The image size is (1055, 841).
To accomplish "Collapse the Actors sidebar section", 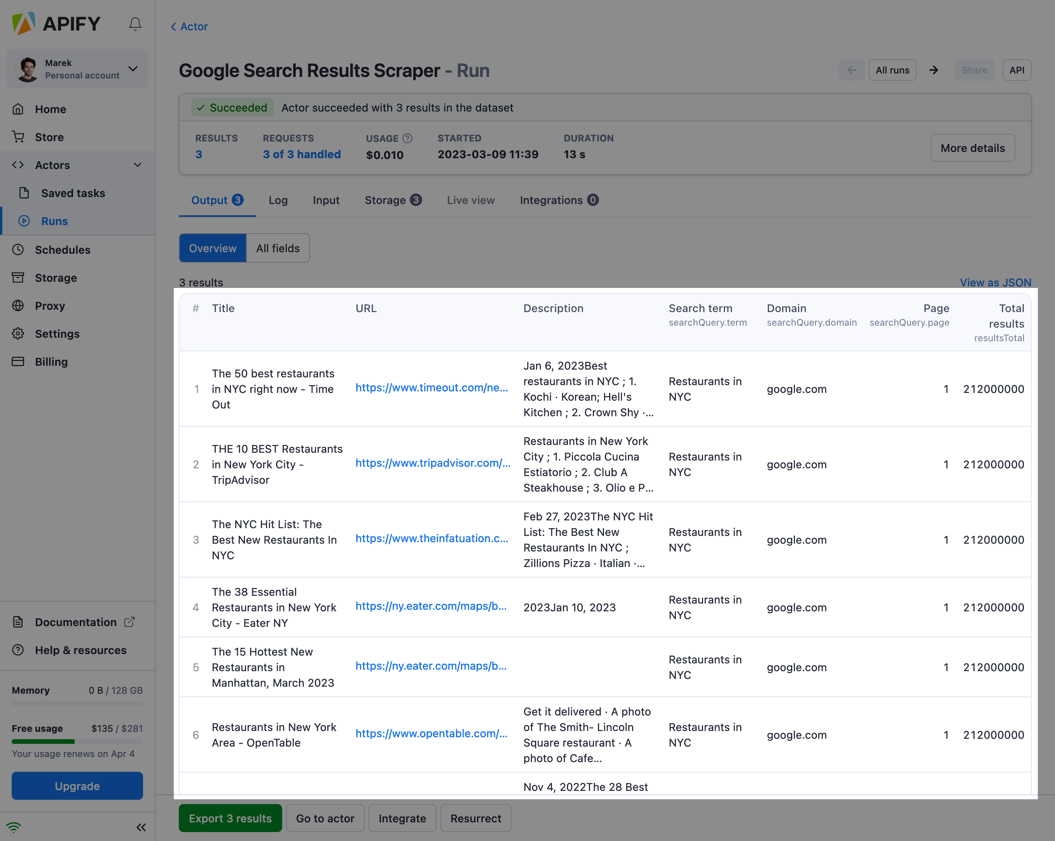I will pos(138,165).
